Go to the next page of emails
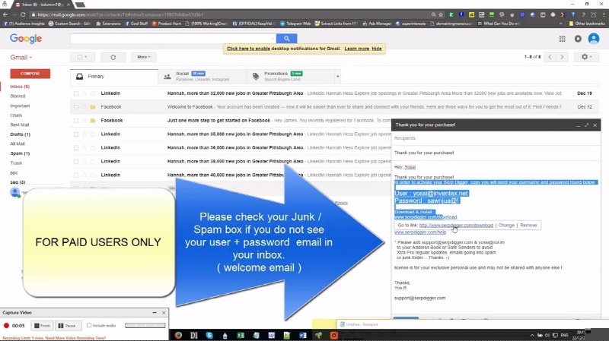 tap(562, 57)
